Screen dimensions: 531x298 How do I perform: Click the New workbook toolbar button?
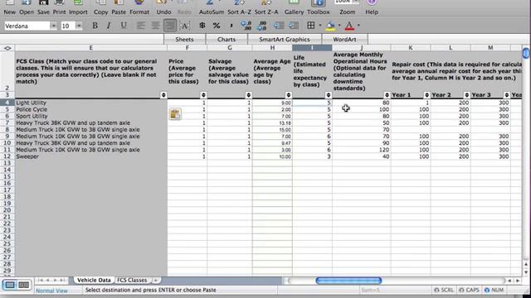point(9,7)
